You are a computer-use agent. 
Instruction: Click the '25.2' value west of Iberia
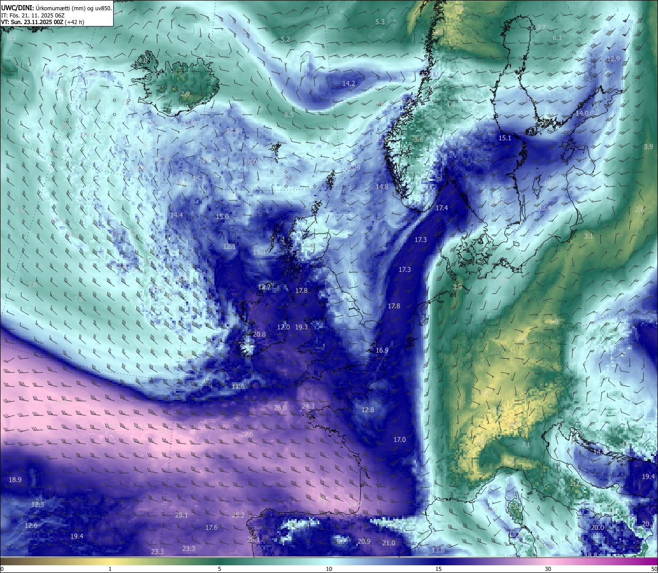click(x=237, y=515)
